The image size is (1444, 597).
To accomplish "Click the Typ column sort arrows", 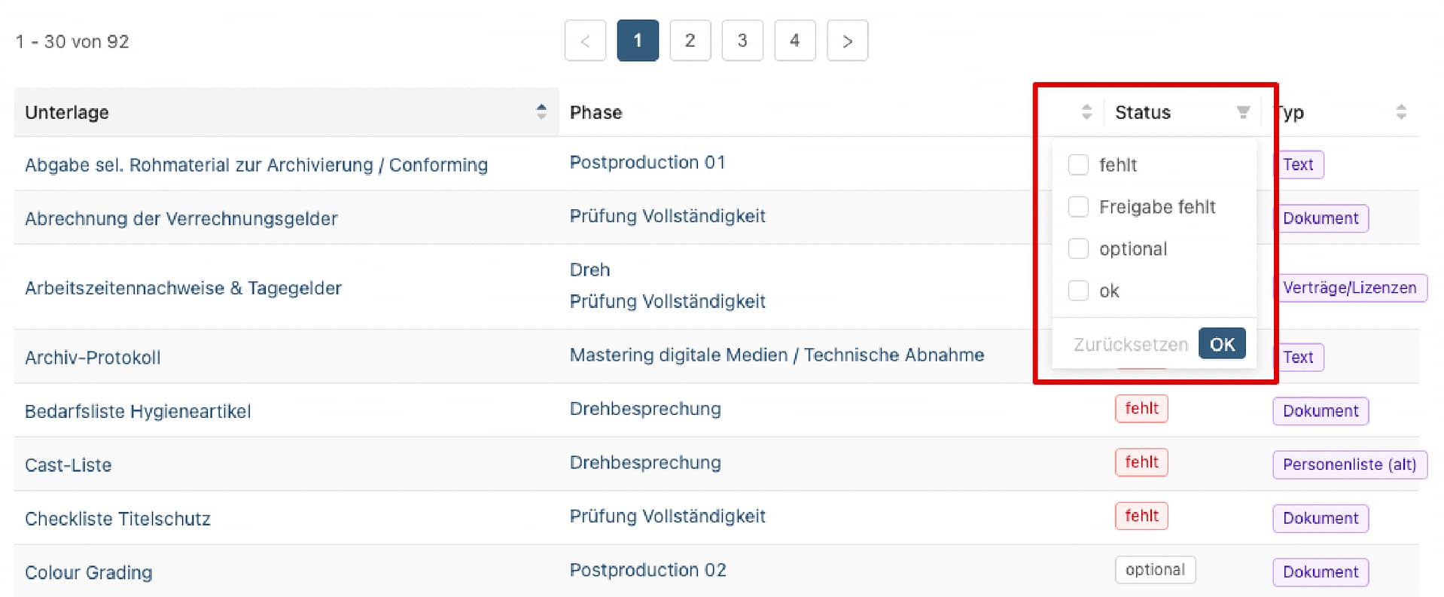I will click(1400, 112).
